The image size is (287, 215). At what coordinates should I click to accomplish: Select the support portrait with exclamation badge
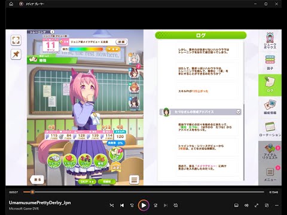[134, 73]
